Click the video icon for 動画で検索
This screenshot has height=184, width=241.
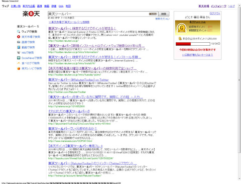tap(19, 47)
